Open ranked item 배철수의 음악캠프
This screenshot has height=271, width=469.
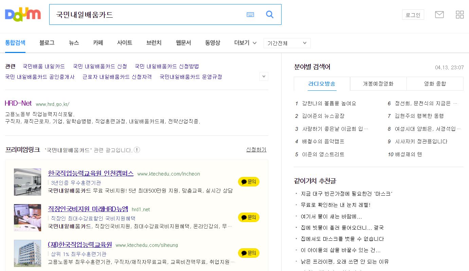(x=323, y=141)
